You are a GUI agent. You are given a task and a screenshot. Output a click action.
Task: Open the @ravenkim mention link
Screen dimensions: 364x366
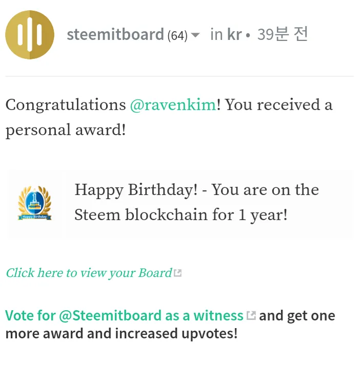173,105
